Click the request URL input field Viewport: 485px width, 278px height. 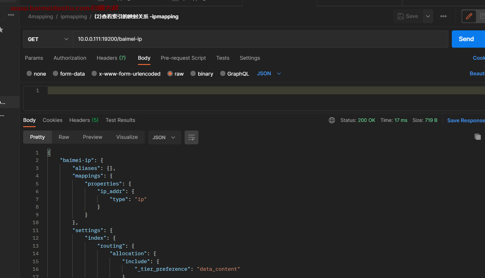tap(260, 39)
